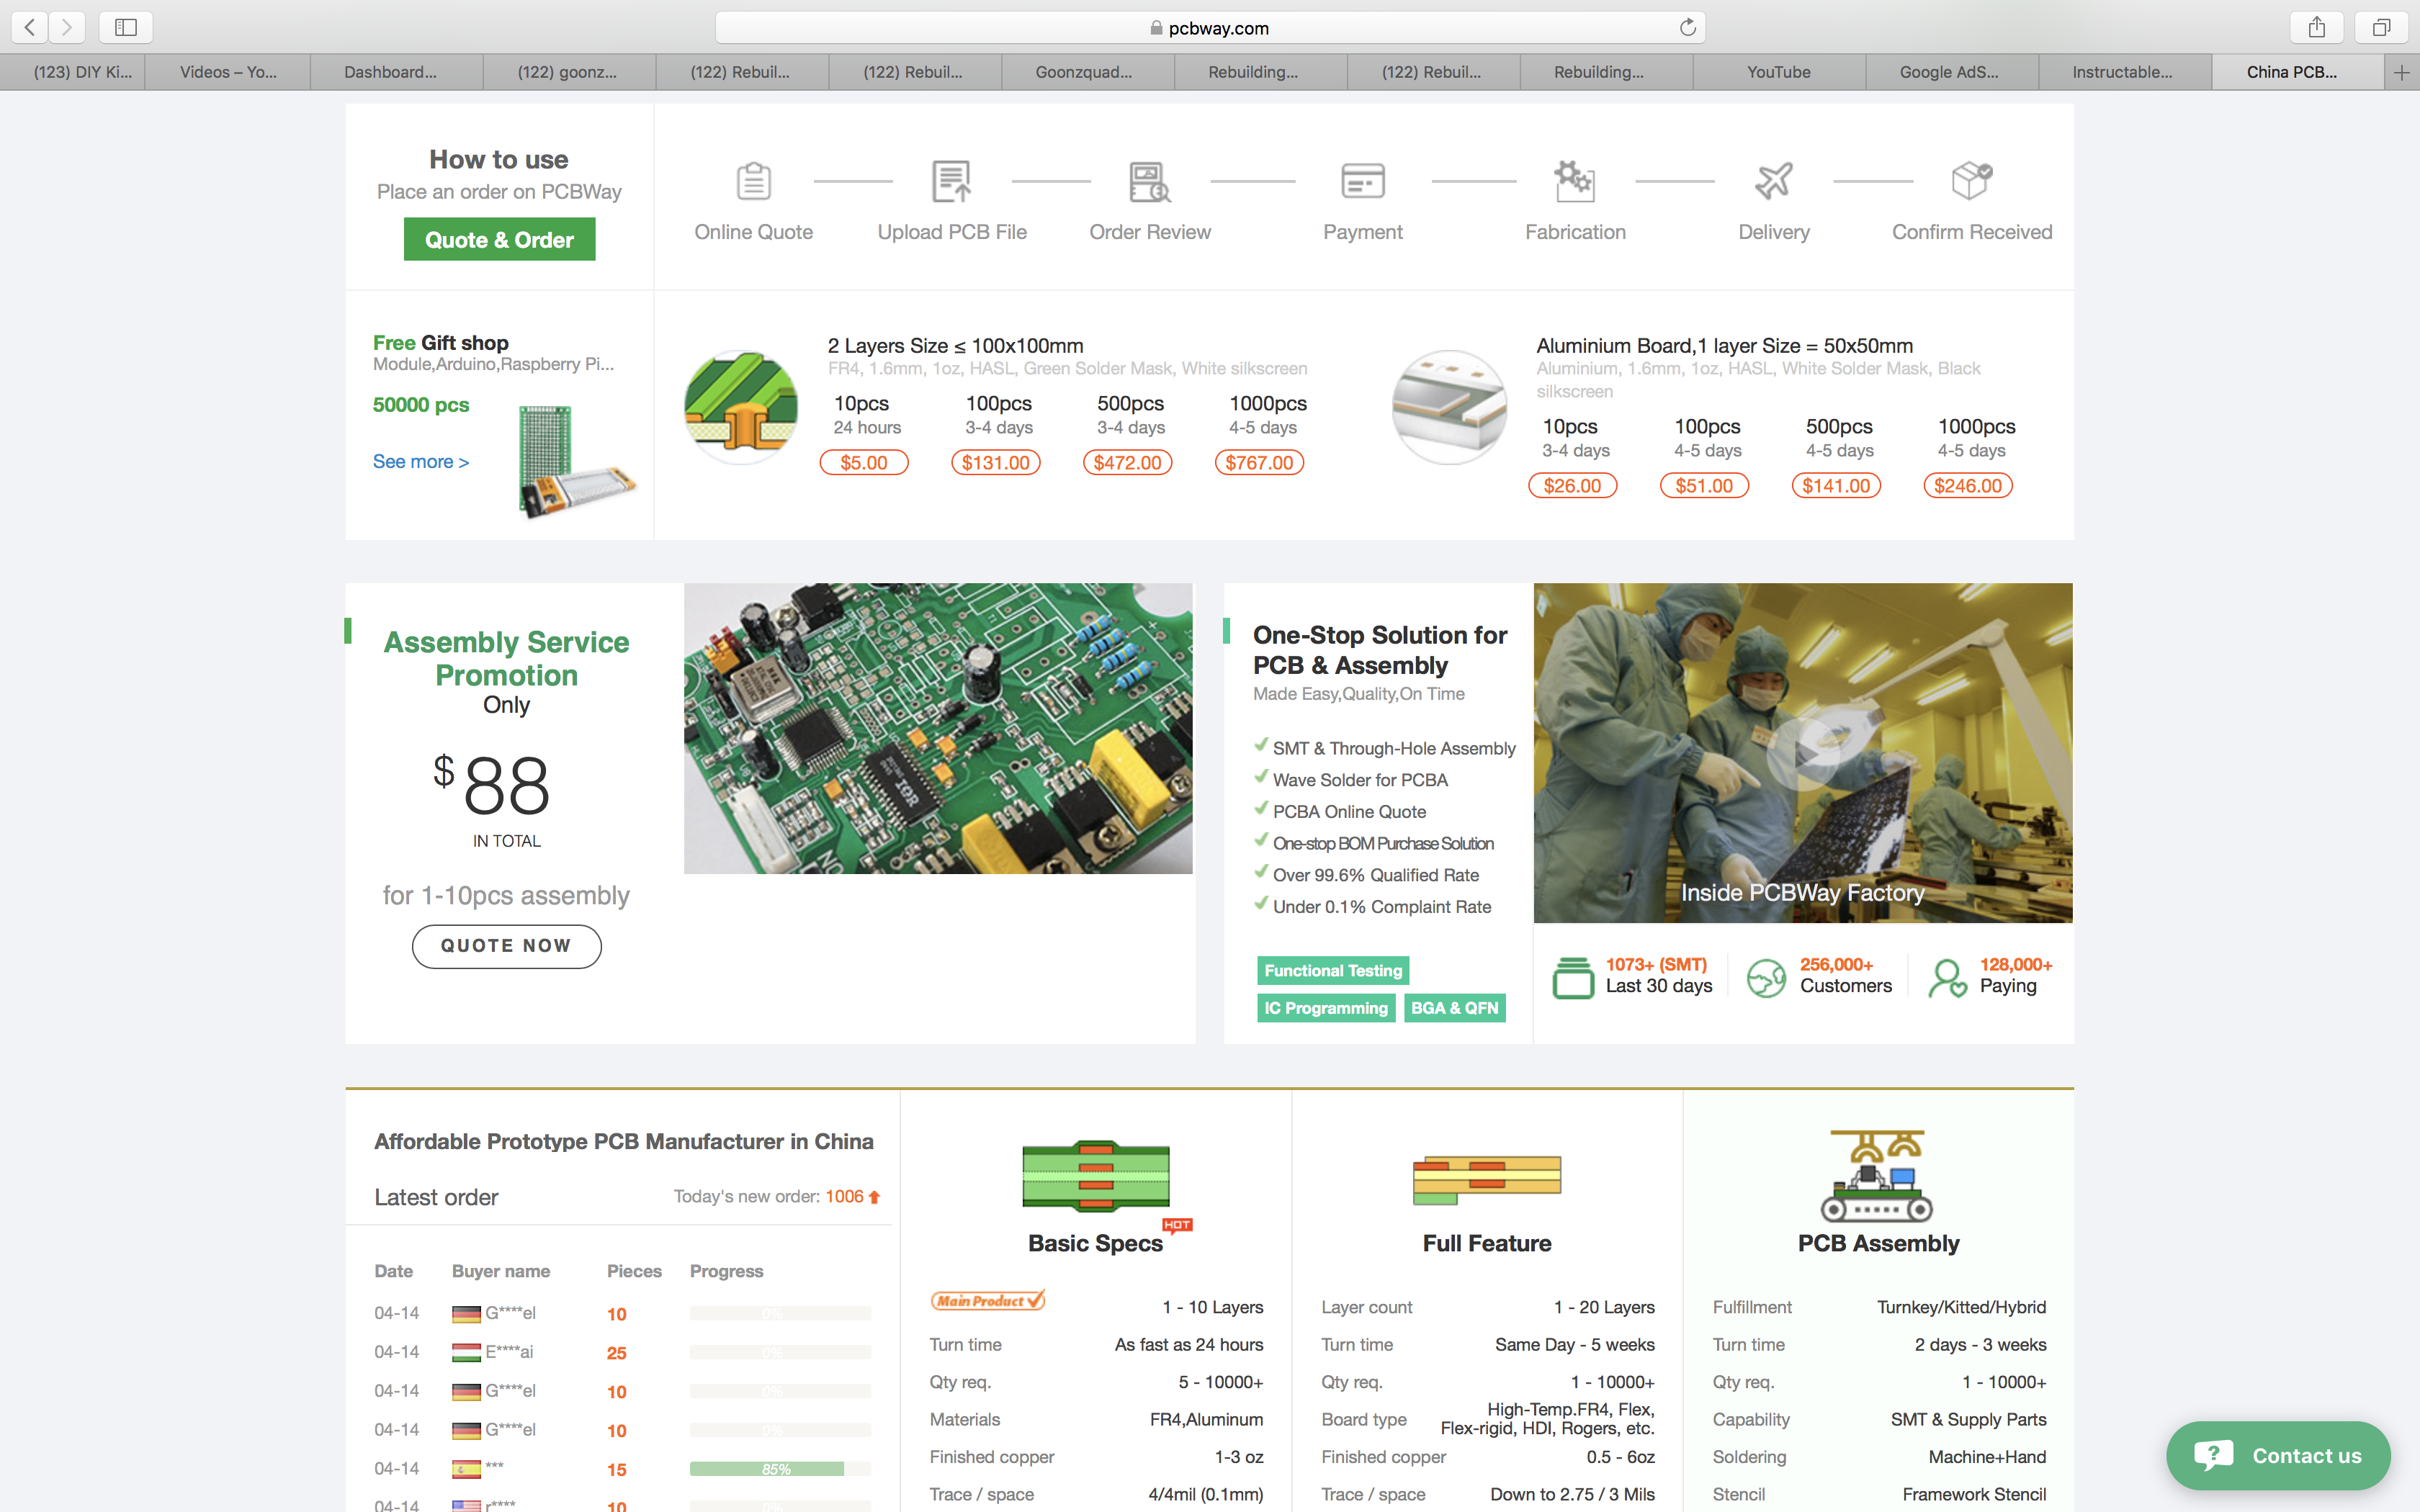Click the Main Product badge
Viewport: 2420px width, 1512px height.
point(988,1300)
